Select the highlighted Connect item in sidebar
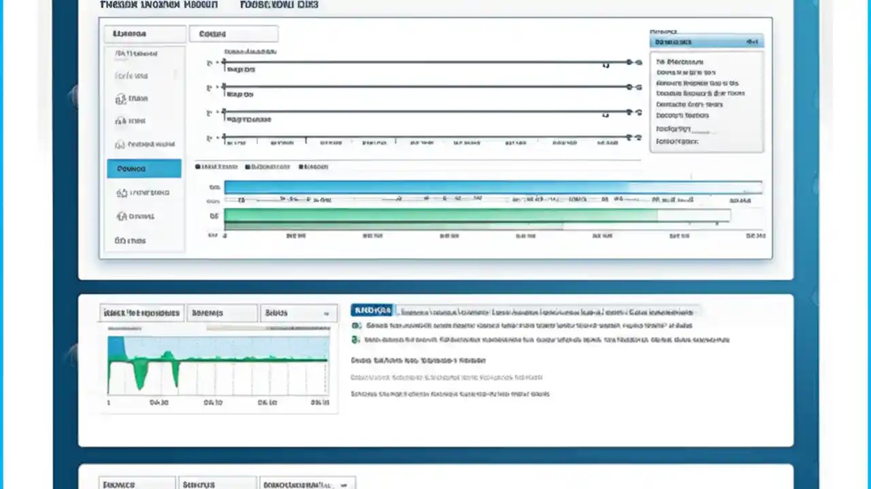871x489 pixels. coord(144,168)
